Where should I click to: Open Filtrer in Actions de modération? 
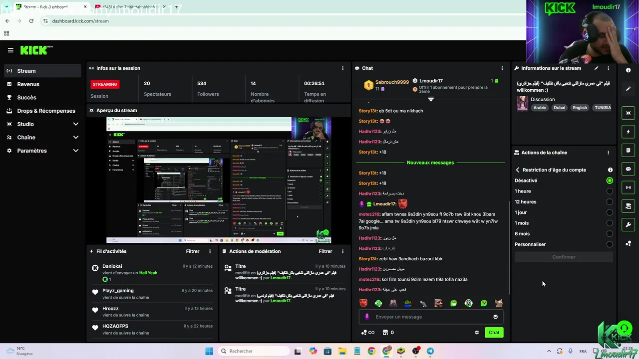pyautogui.click(x=325, y=251)
